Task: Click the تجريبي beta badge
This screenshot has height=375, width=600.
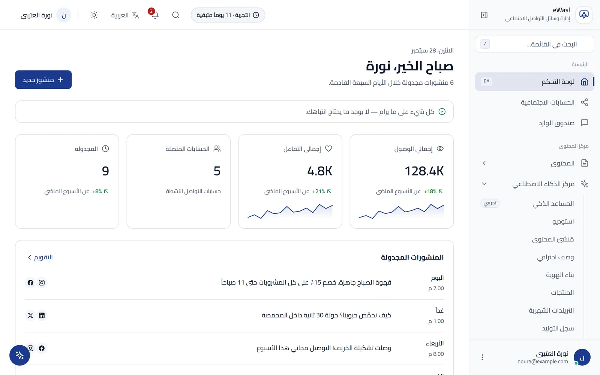Action: 490,203
